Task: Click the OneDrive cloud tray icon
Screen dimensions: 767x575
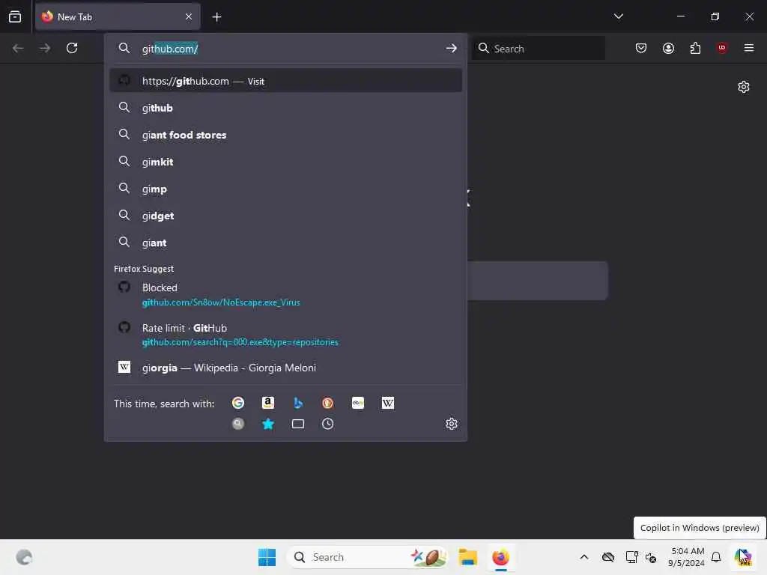Action: pos(608,557)
